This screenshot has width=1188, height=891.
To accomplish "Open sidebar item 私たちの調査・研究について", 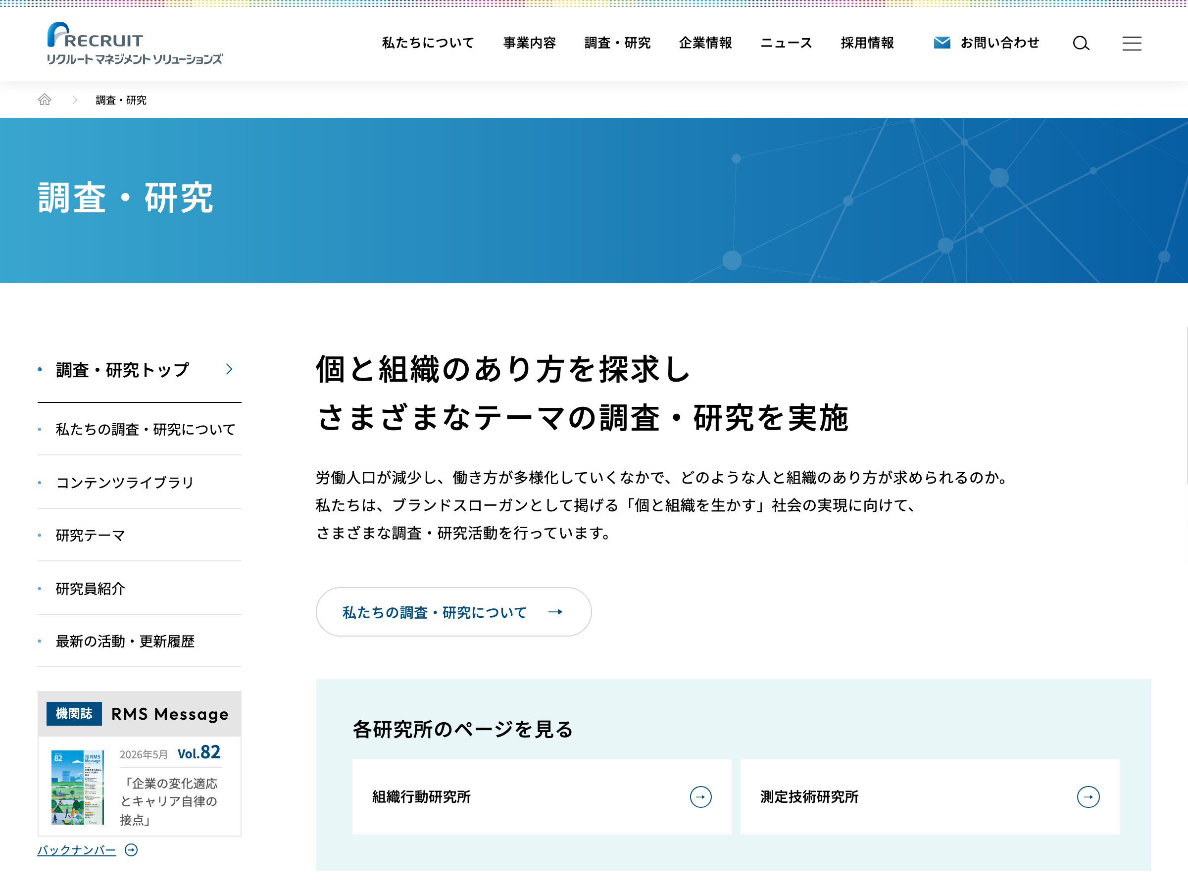I will [x=140, y=429].
